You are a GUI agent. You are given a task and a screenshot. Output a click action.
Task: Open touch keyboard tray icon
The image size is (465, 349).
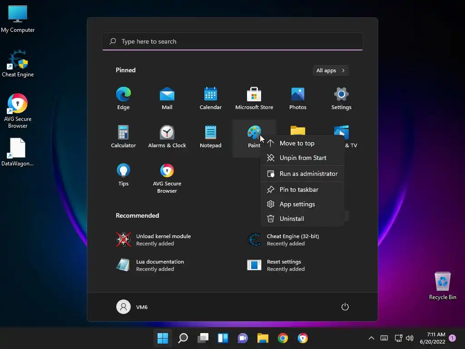tap(384, 338)
